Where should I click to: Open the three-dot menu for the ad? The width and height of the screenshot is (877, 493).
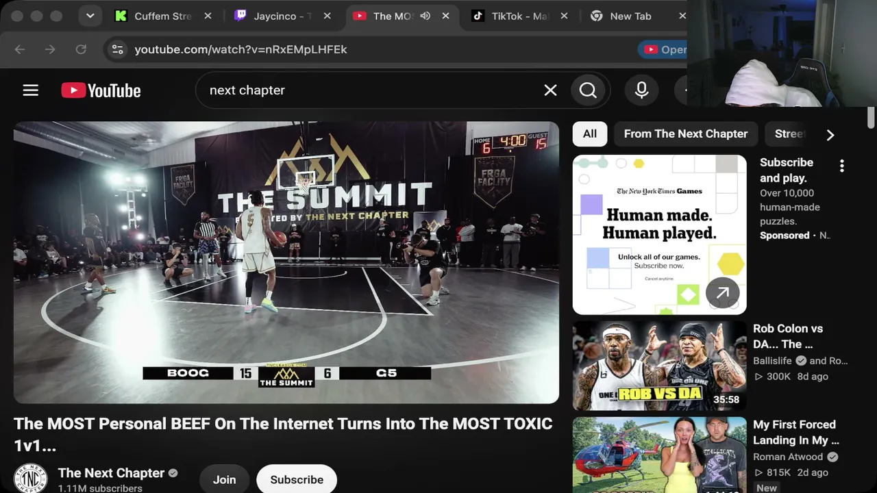[842, 166]
